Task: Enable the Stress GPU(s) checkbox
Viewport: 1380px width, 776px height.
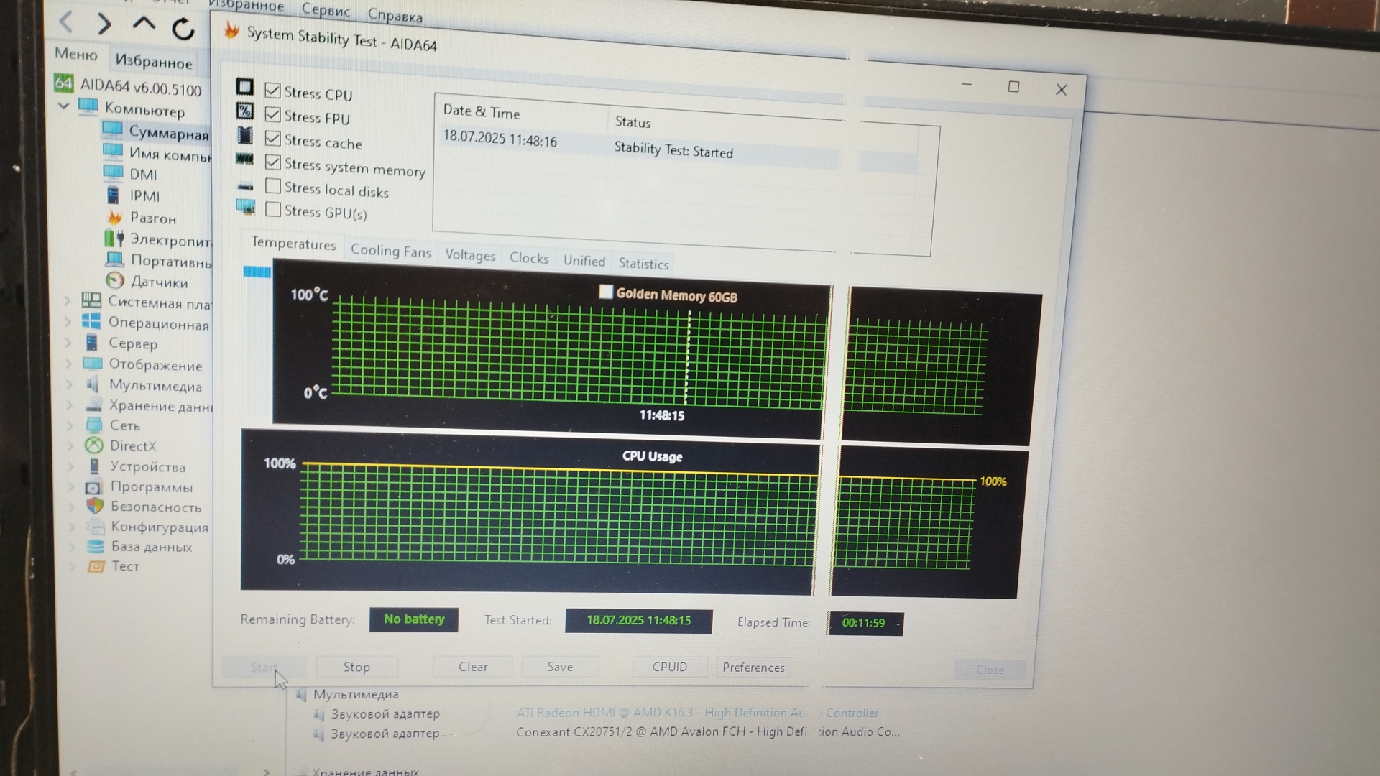Action: pyautogui.click(x=273, y=210)
